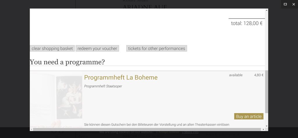This screenshot has height=138, width=298.
Task: Open the Programmheft La Boheme title link
Action: 121,77
